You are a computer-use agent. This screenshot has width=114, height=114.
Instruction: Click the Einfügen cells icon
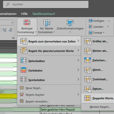(90, 21)
